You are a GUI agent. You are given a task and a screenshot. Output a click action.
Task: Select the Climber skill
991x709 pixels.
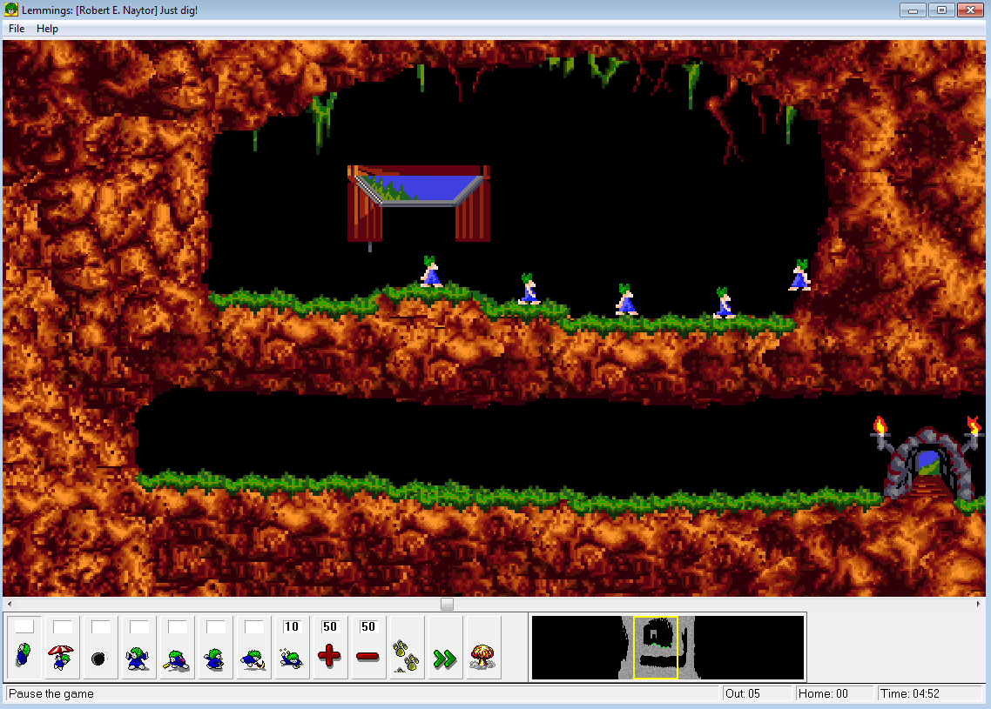24,648
